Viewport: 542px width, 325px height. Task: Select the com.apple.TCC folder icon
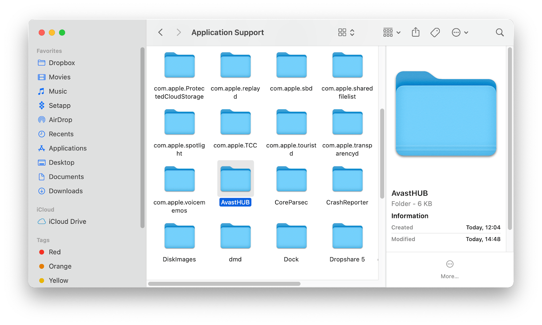coord(235,122)
